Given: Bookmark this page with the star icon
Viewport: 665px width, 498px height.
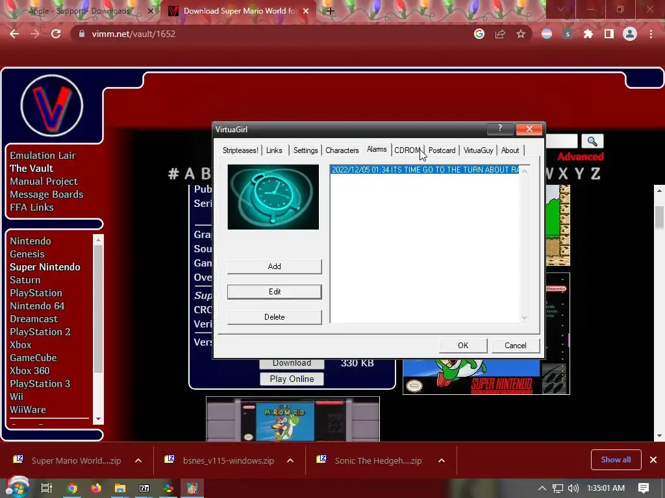Looking at the screenshot, I should pos(521,34).
